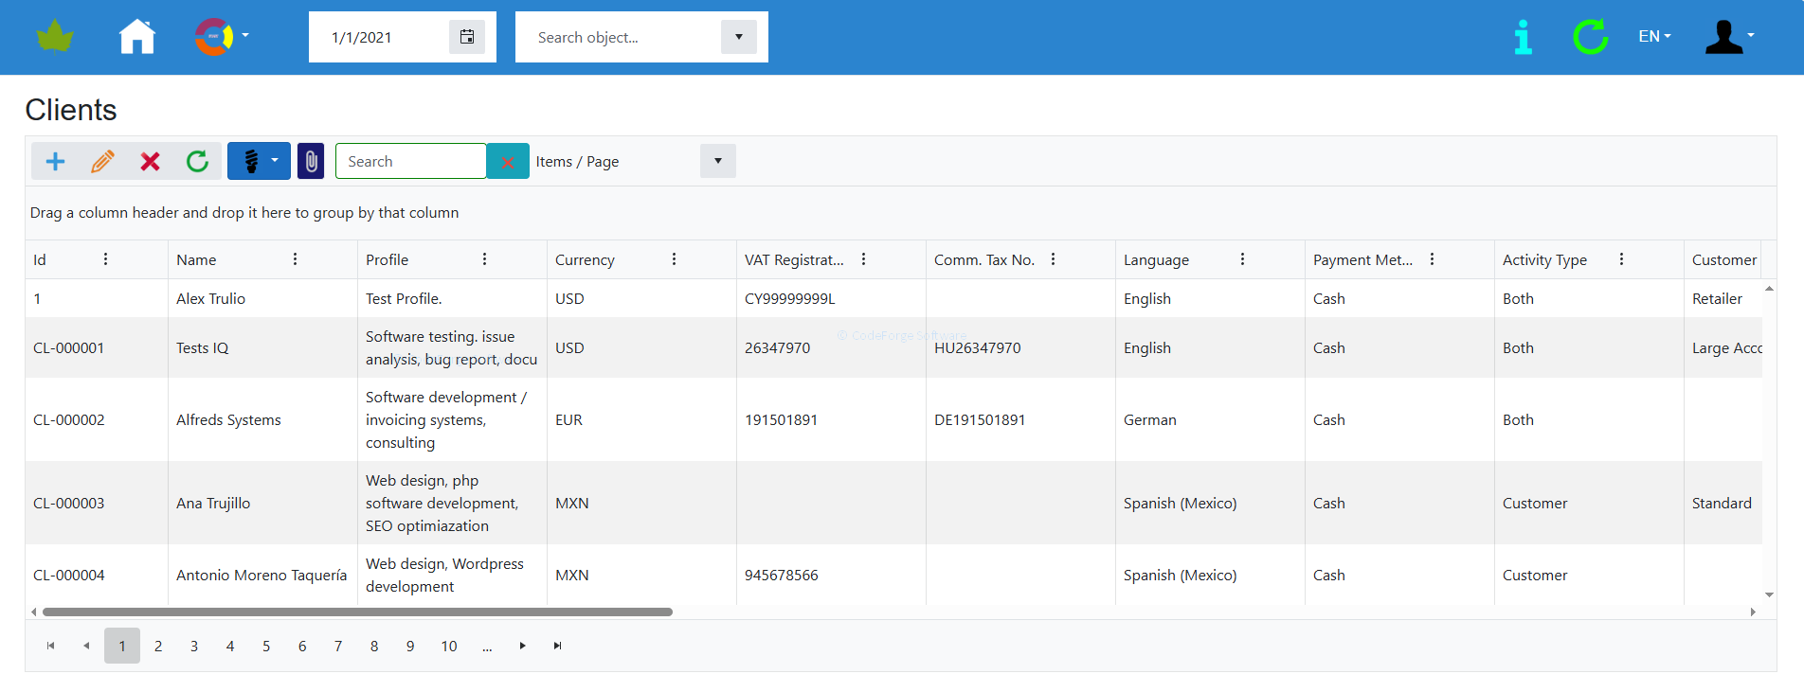Click the grid Search input field
This screenshot has height=674, width=1804.
(410, 162)
